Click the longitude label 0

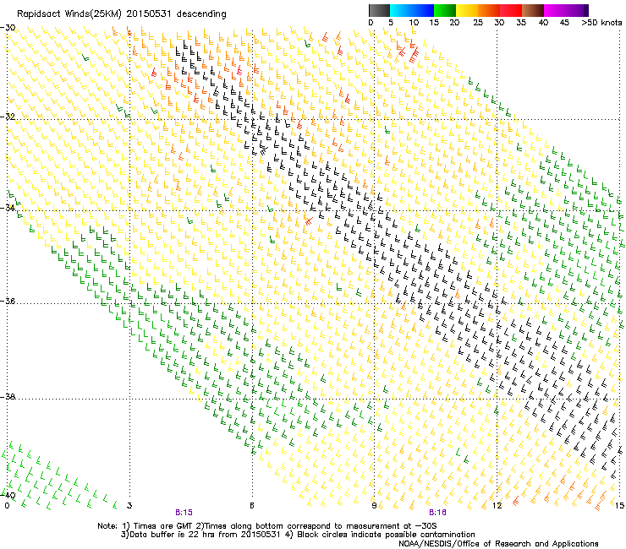click(7, 506)
